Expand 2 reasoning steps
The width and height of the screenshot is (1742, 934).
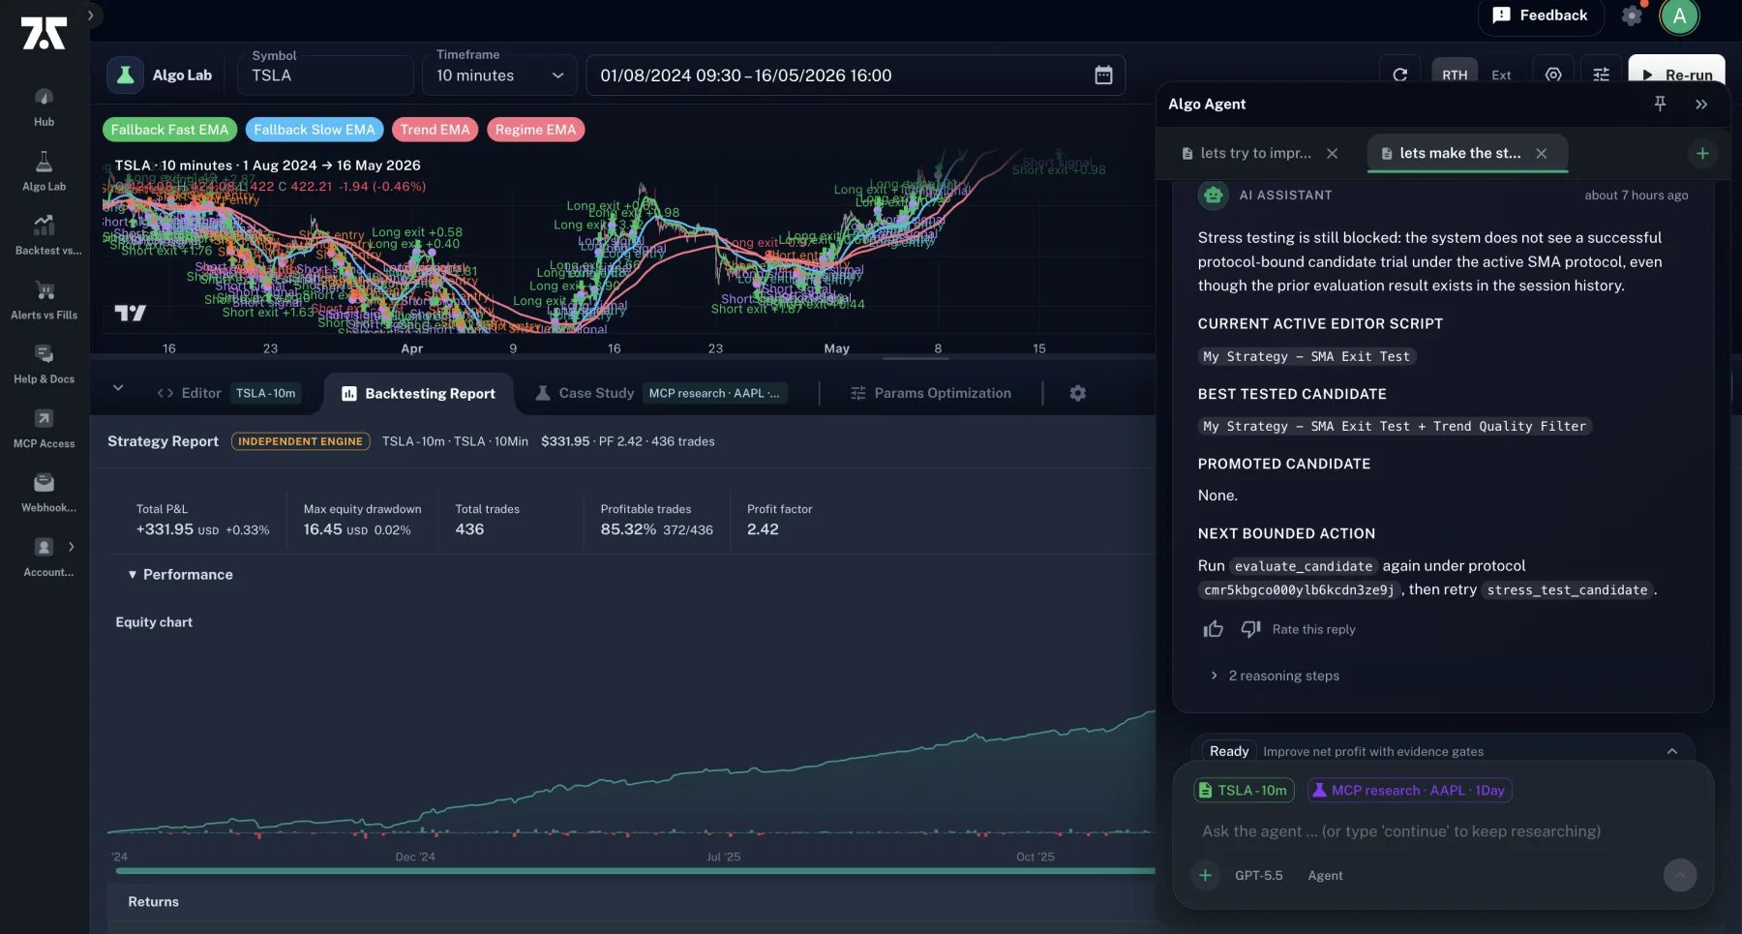coord(1275,676)
